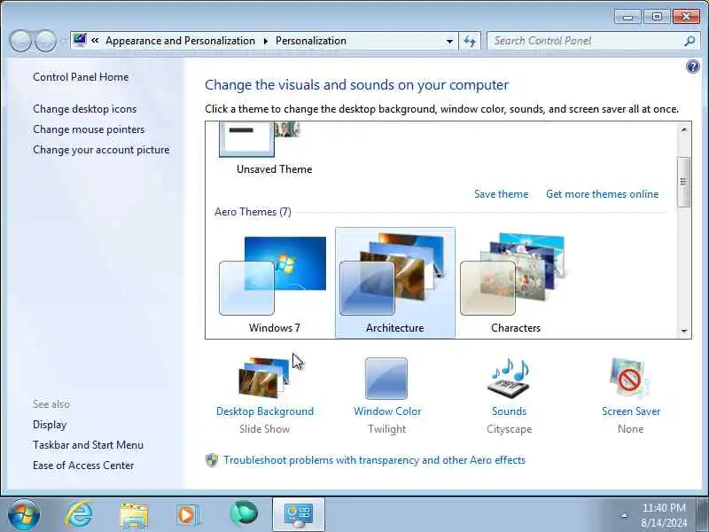Click the green sphere taskbar application icon

pyautogui.click(x=243, y=514)
